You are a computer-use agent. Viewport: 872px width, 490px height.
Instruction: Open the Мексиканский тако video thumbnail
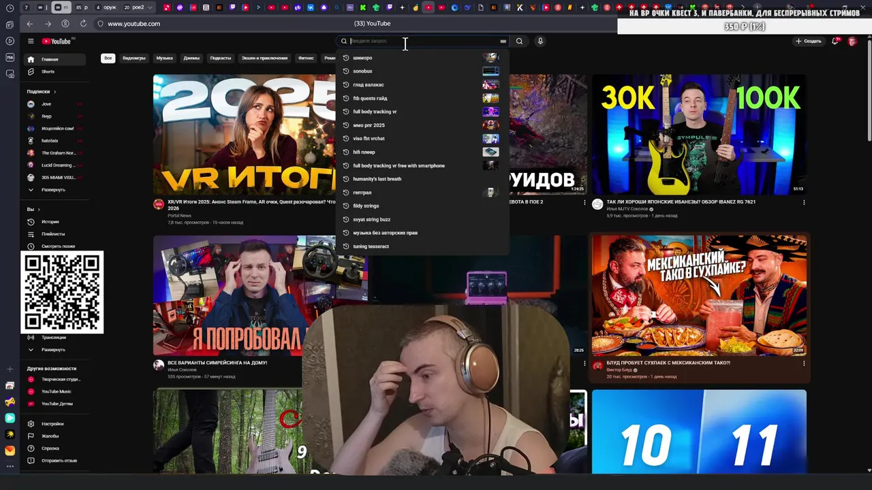[x=699, y=295]
